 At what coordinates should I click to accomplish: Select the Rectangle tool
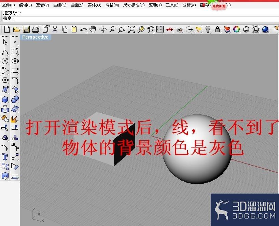pos(15,71)
